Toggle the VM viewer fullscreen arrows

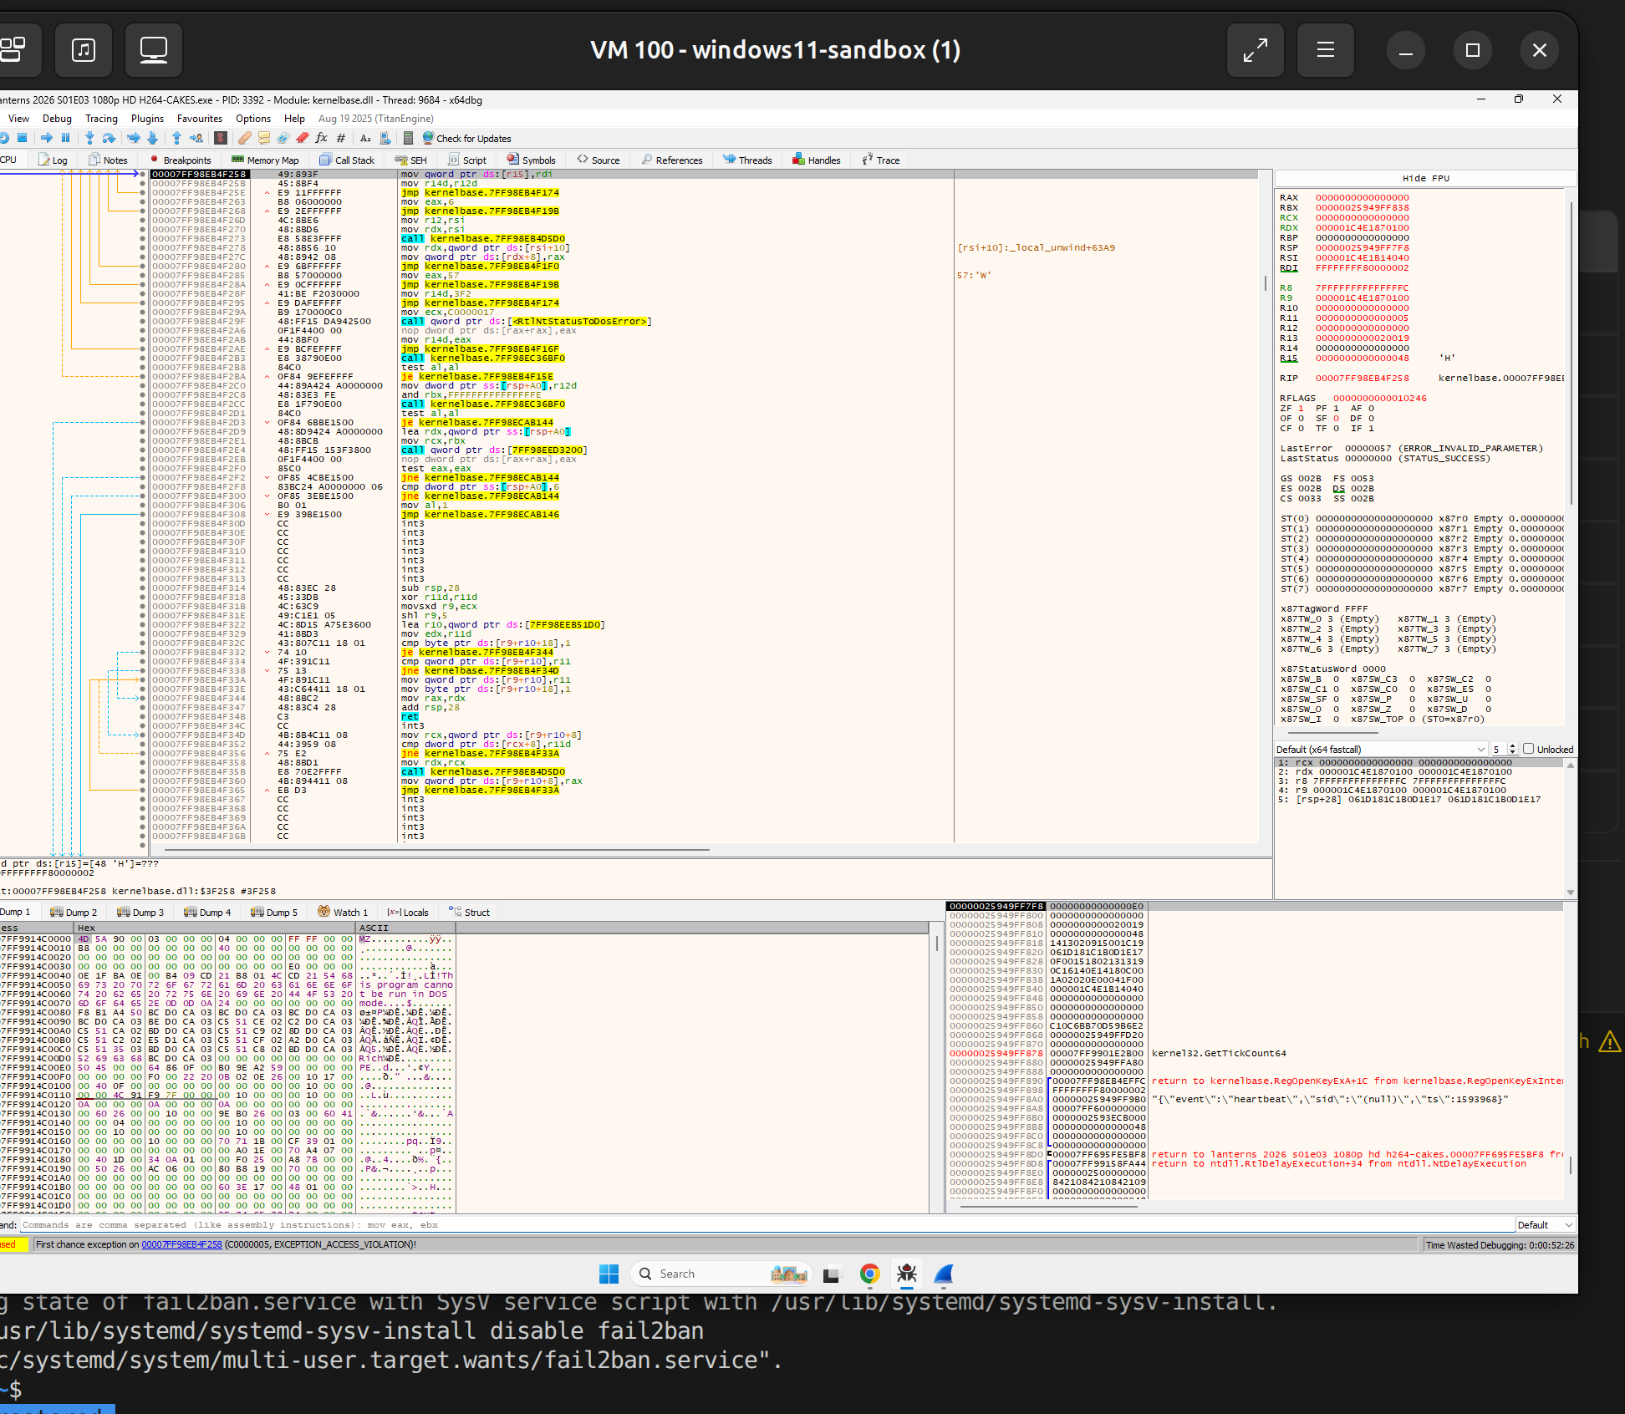pyautogui.click(x=1256, y=50)
